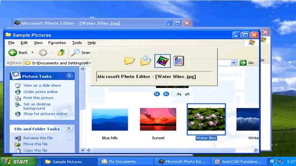Expand hidden system tray icons arrow
Screen dimensions: 296x166
click(x=272, y=162)
